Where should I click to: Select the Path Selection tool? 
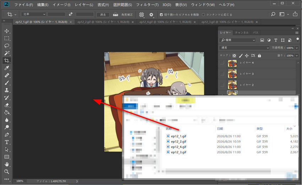click(x=7, y=150)
